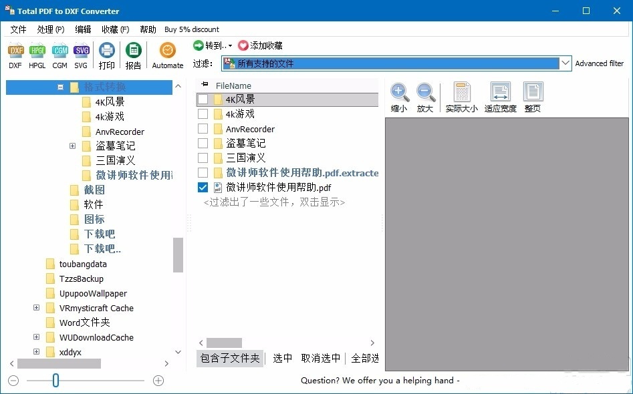The height and width of the screenshot is (394, 633).
Task: Add folder with 添加收藏 heart icon
Action: pyautogui.click(x=243, y=45)
